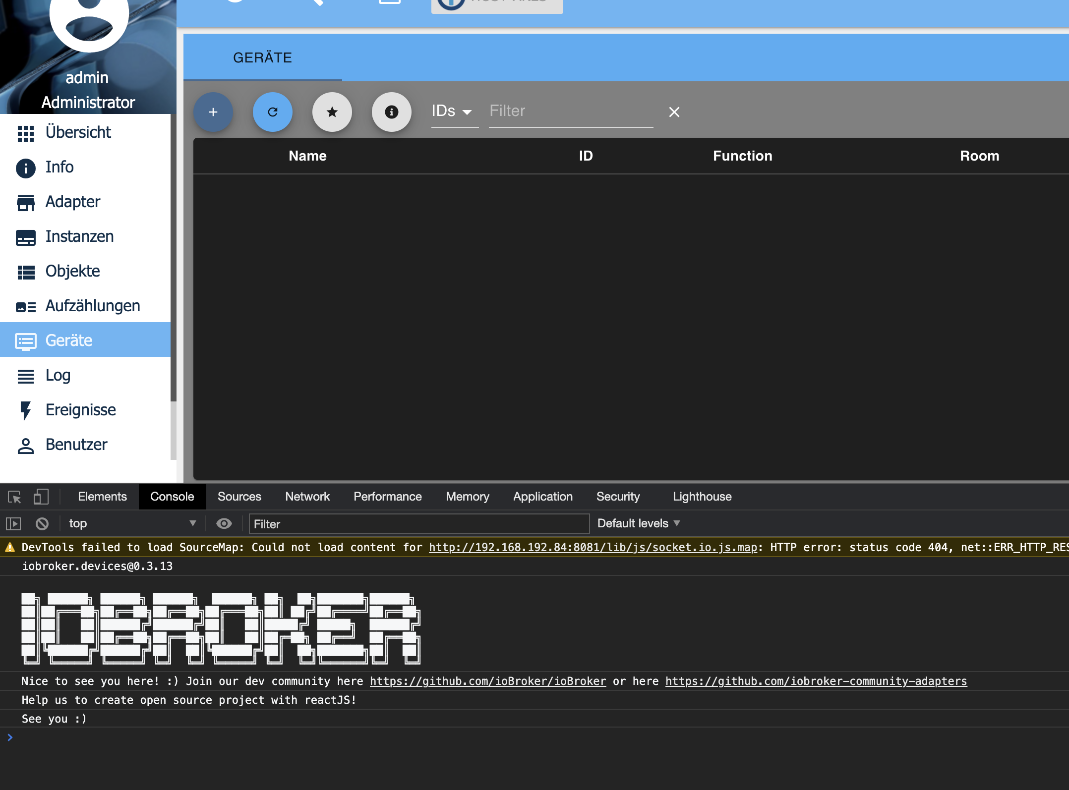Toggle the info display button
The width and height of the screenshot is (1069, 790).
click(392, 112)
